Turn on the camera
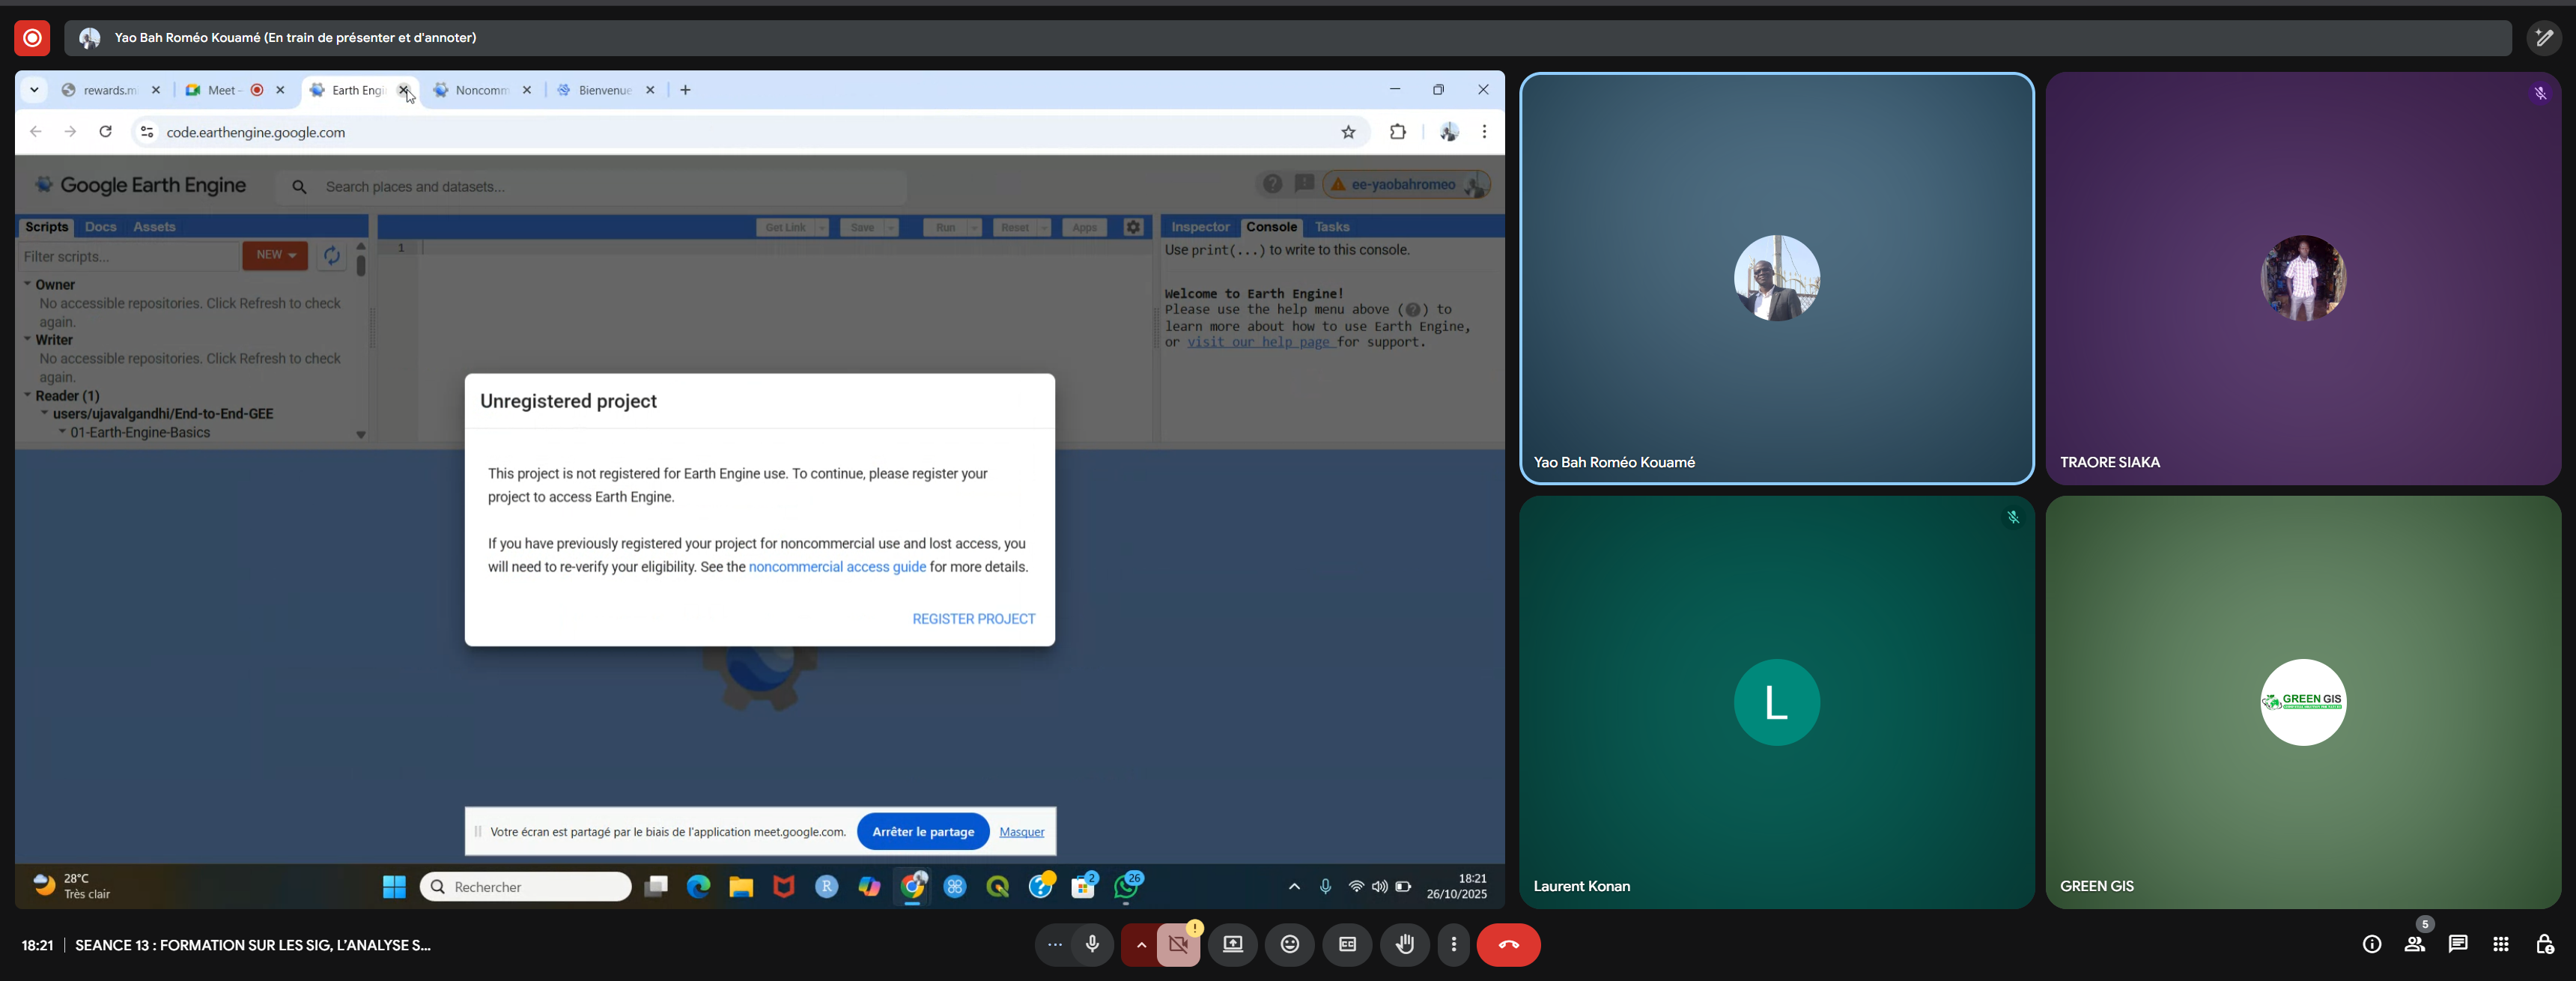2576x981 pixels. (x=1179, y=944)
